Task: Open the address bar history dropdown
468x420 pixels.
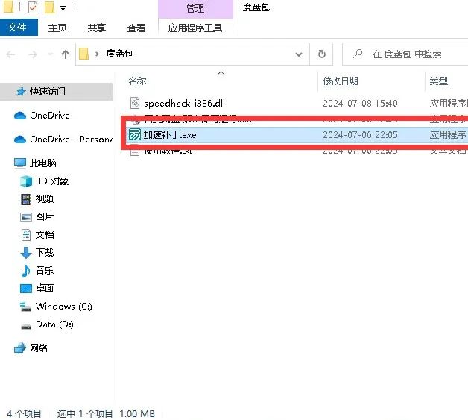Action: [299, 54]
